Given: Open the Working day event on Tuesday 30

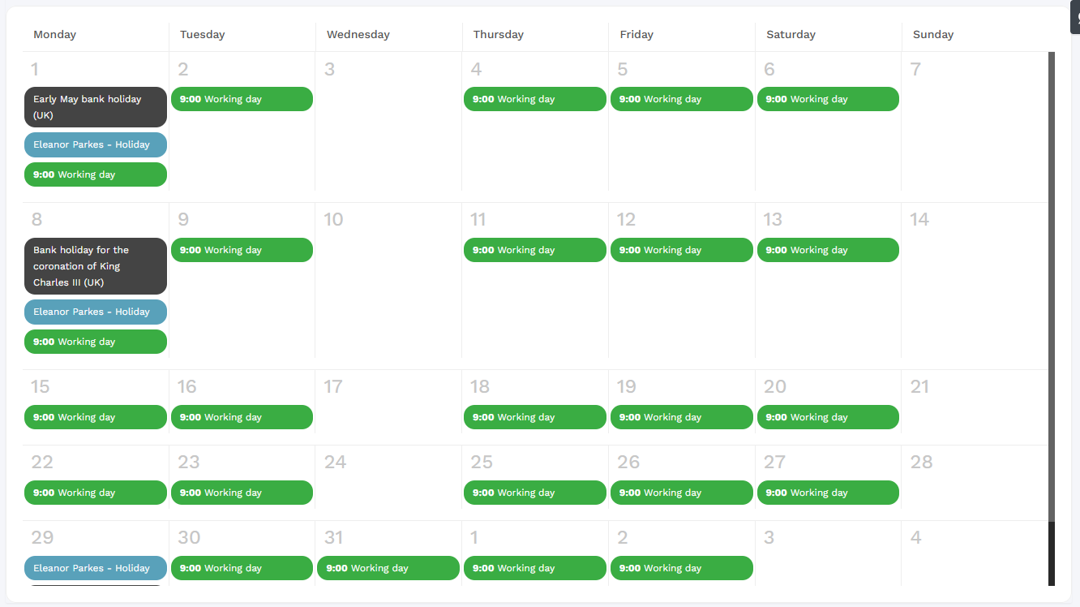Looking at the screenshot, I should [x=242, y=568].
